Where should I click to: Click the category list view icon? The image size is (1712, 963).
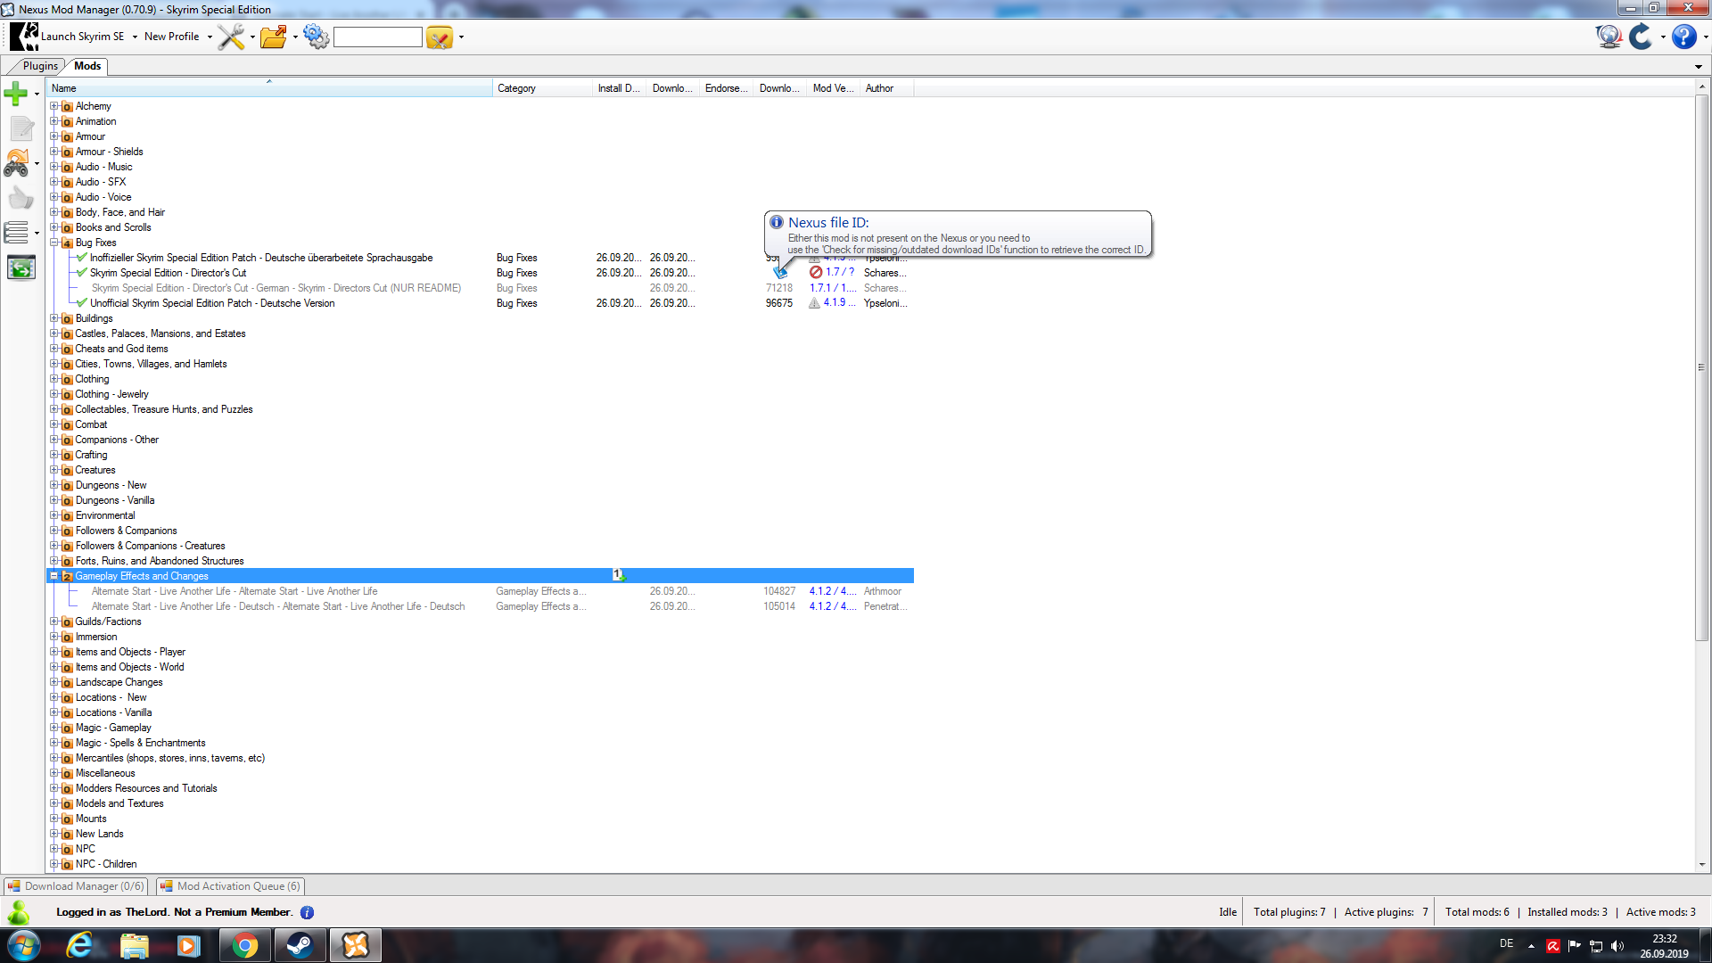click(x=16, y=233)
